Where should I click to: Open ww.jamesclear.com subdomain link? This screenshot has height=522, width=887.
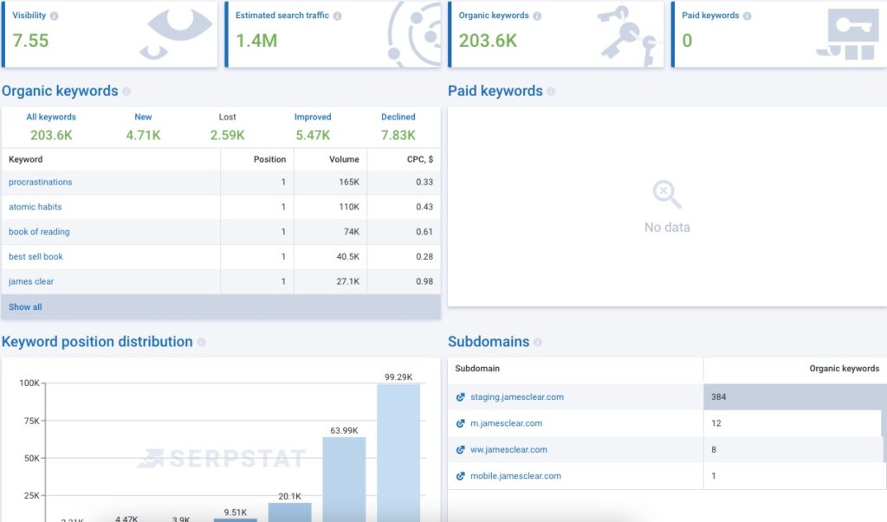(508, 449)
